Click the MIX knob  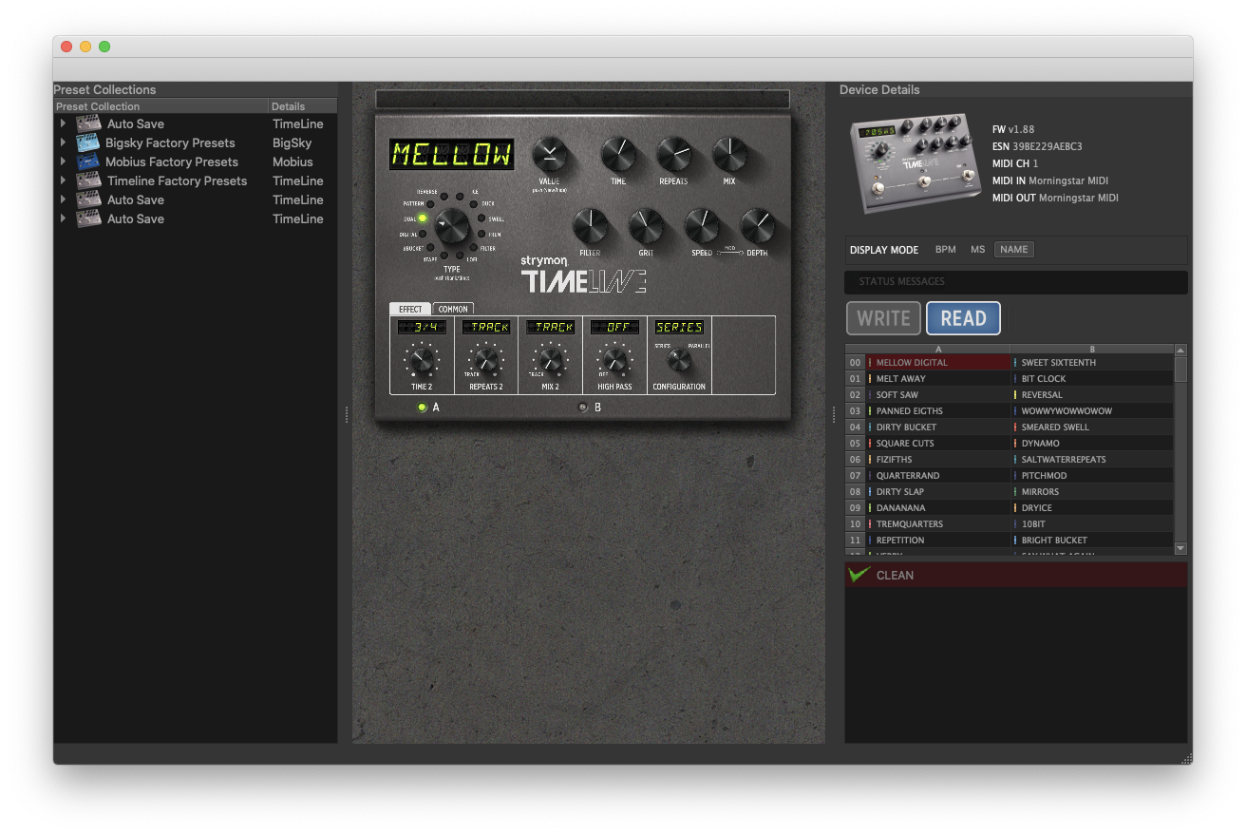[729, 154]
